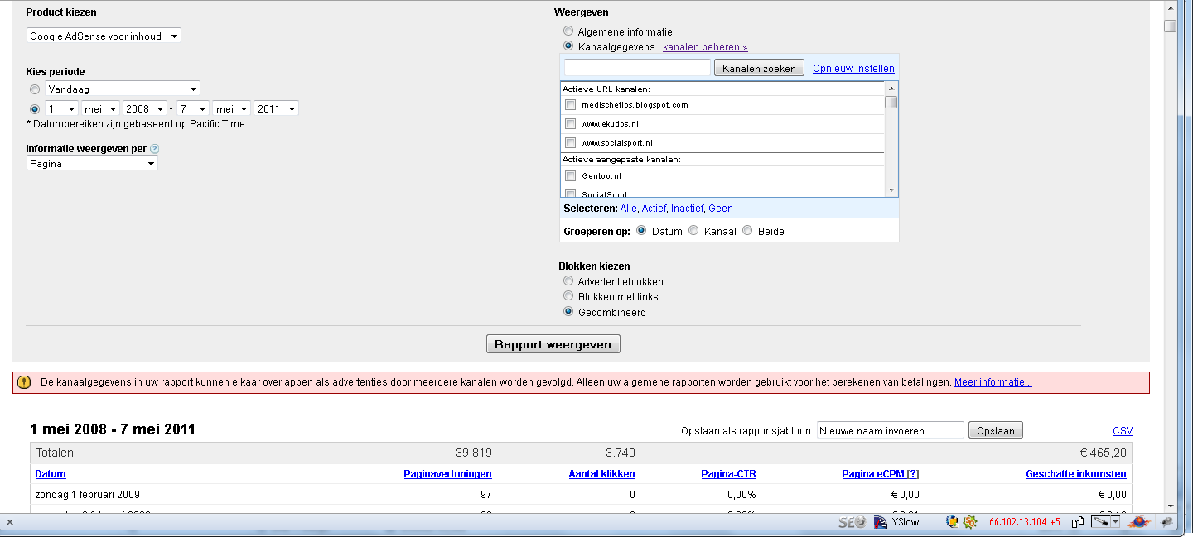Screen dimensions: 1193x537
Task: Open the Google AdSense voor inhoud product dropdown
Action: tap(104, 36)
